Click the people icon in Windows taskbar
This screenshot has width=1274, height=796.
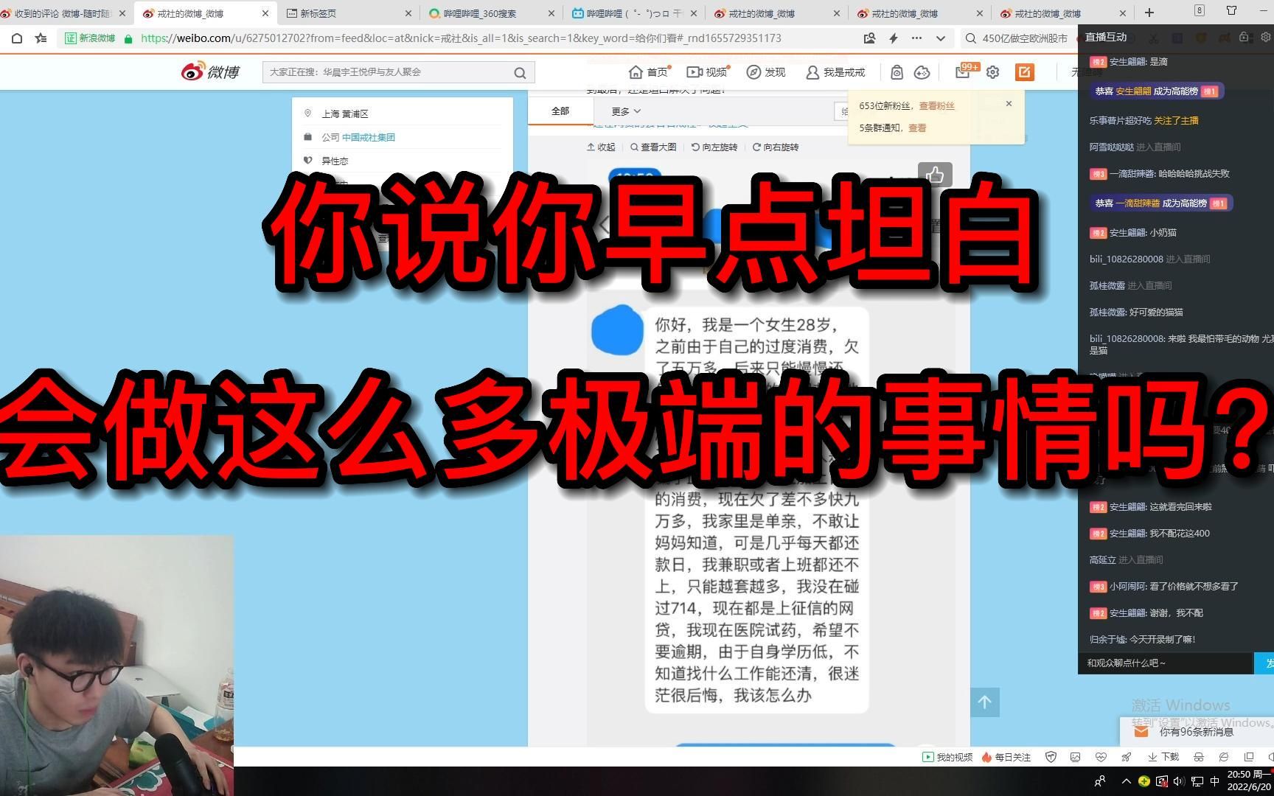click(1100, 781)
